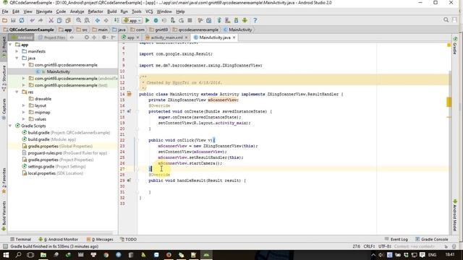Toggle the Build Variants side panel
Screen dimensions: 463x260
tap(4, 216)
